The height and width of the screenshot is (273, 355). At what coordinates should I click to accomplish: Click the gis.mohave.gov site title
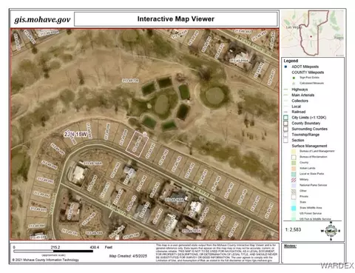pos(42,19)
